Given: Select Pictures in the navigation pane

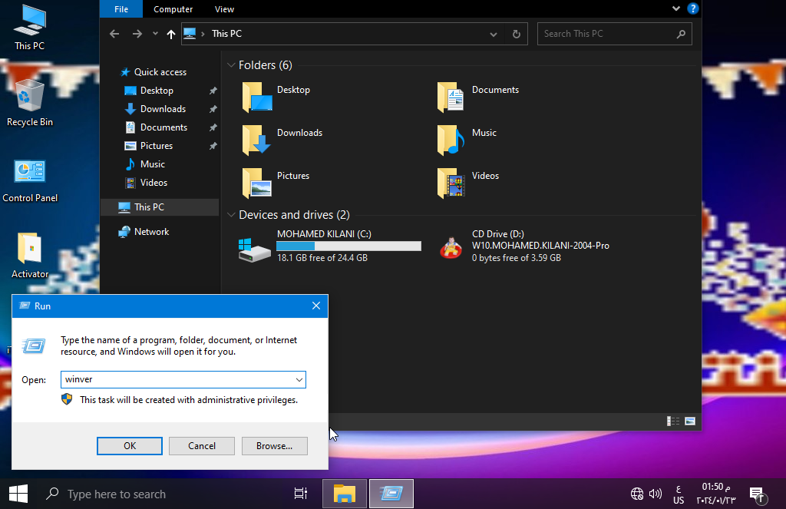Looking at the screenshot, I should [157, 146].
